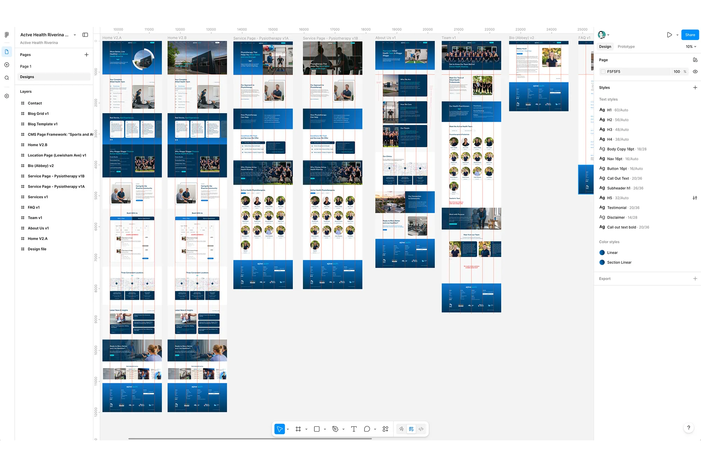Click the Share button
The height and width of the screenshot is (467, 701).
pos(690,35)
